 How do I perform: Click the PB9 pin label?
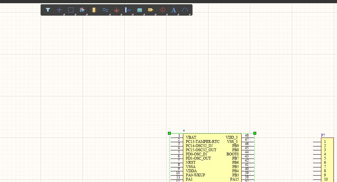pos(235,146)
